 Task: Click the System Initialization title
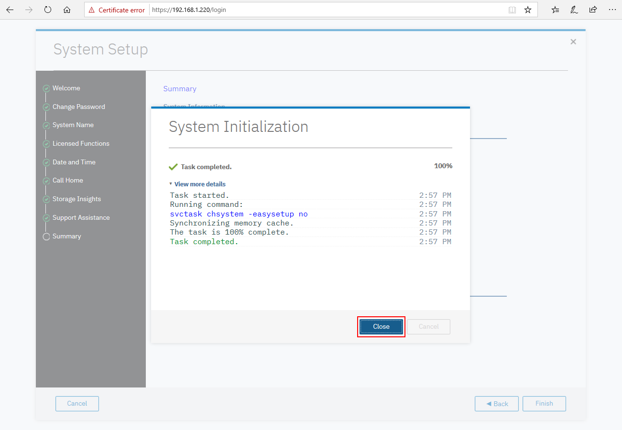(x=239, y=127)
